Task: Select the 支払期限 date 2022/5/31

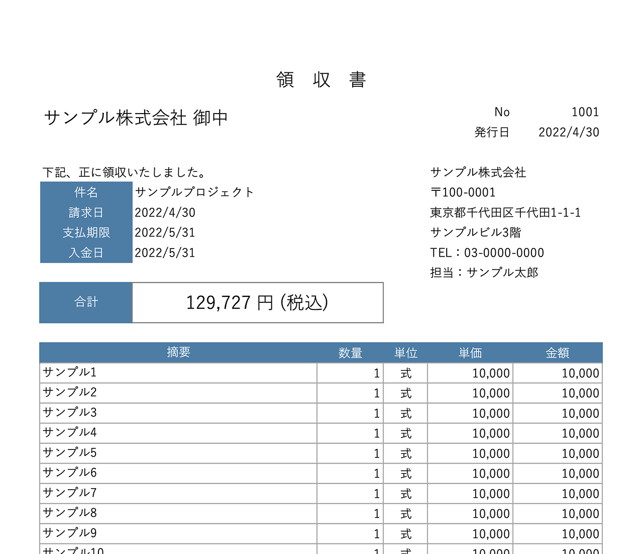Action: pos(166,232)
